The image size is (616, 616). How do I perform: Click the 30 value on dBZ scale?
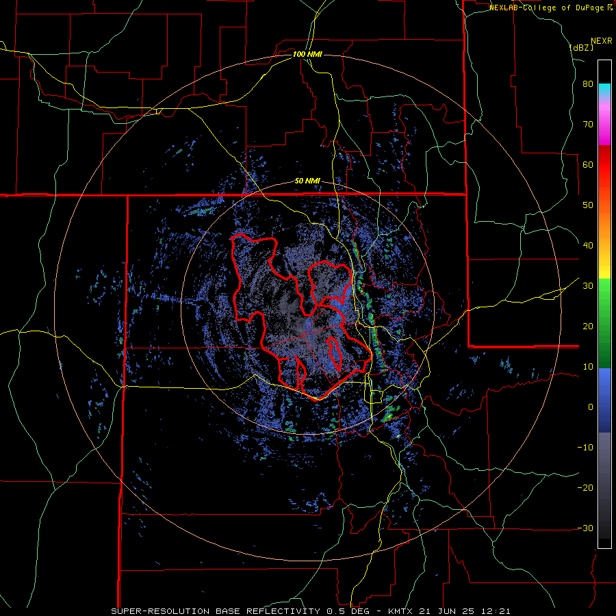588,286
